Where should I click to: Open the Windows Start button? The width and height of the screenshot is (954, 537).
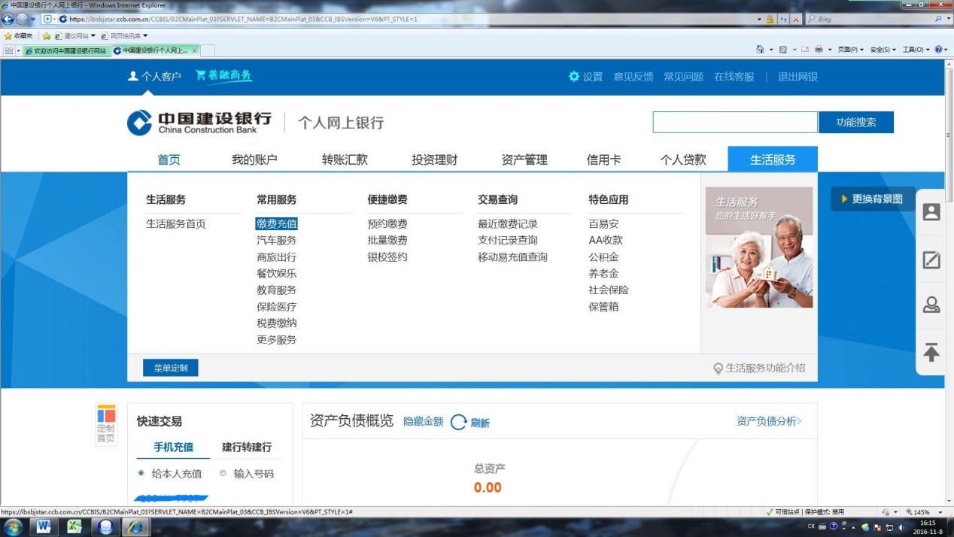pos(13,526)
